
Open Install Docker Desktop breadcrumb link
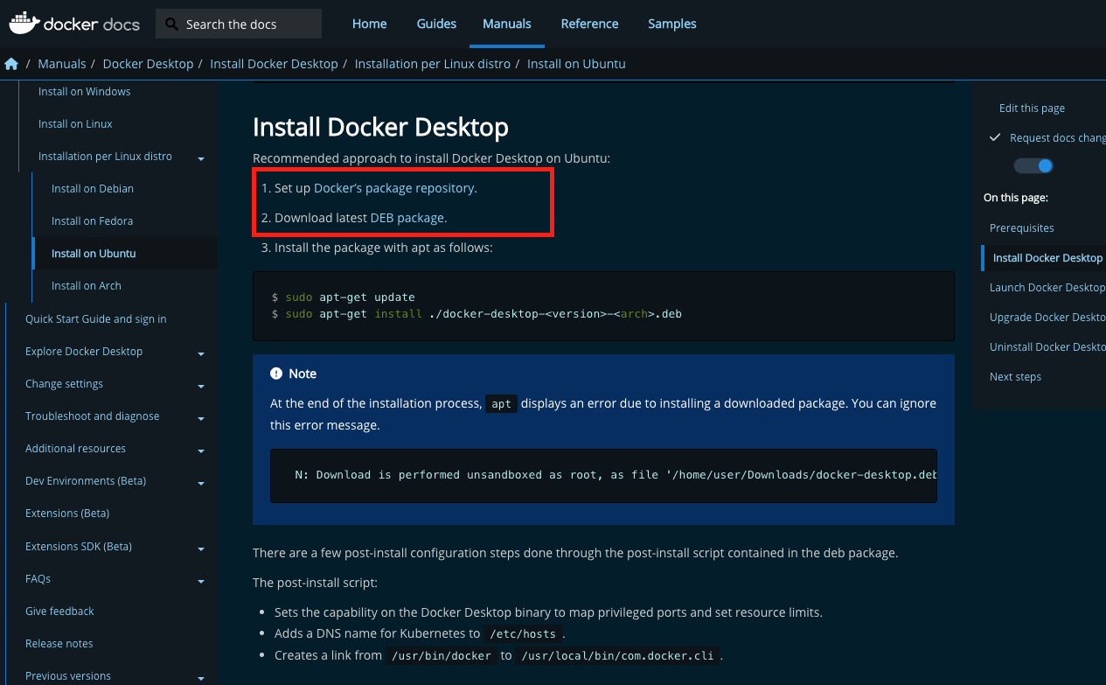274,64
